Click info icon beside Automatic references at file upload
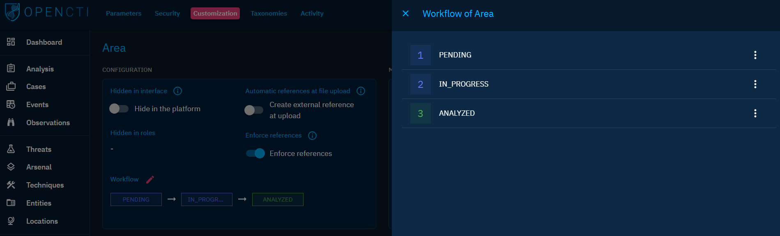The image size is (780, 236). click(x=361, y=91)
